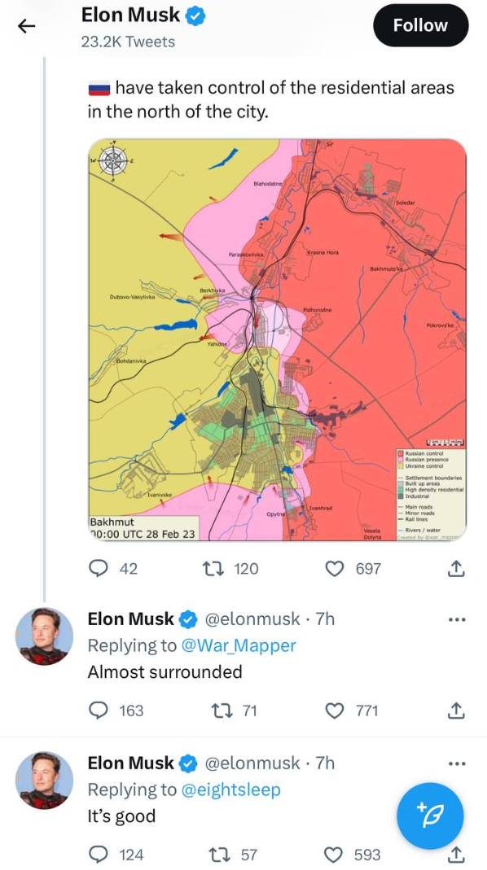The height and width of the screenshot is (870, 487).
Task: Open the compose tweet quill button
Action: [429, 815]
